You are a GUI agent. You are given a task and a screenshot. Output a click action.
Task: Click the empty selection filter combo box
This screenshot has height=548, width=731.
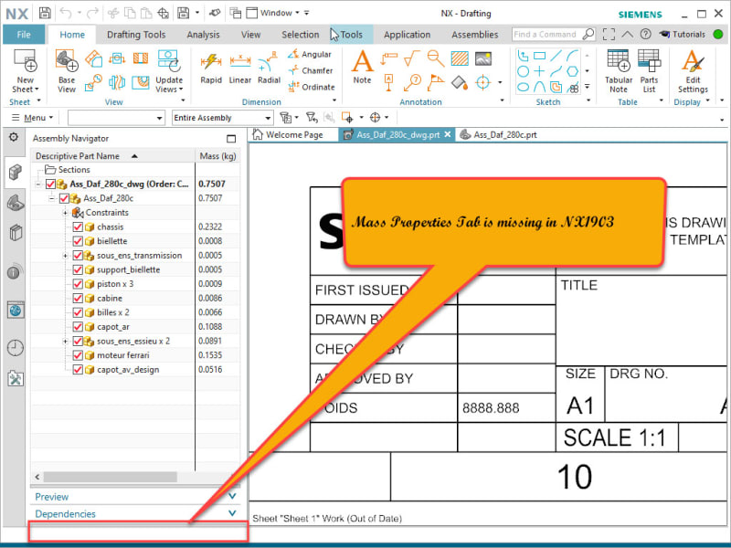[116, 118]
